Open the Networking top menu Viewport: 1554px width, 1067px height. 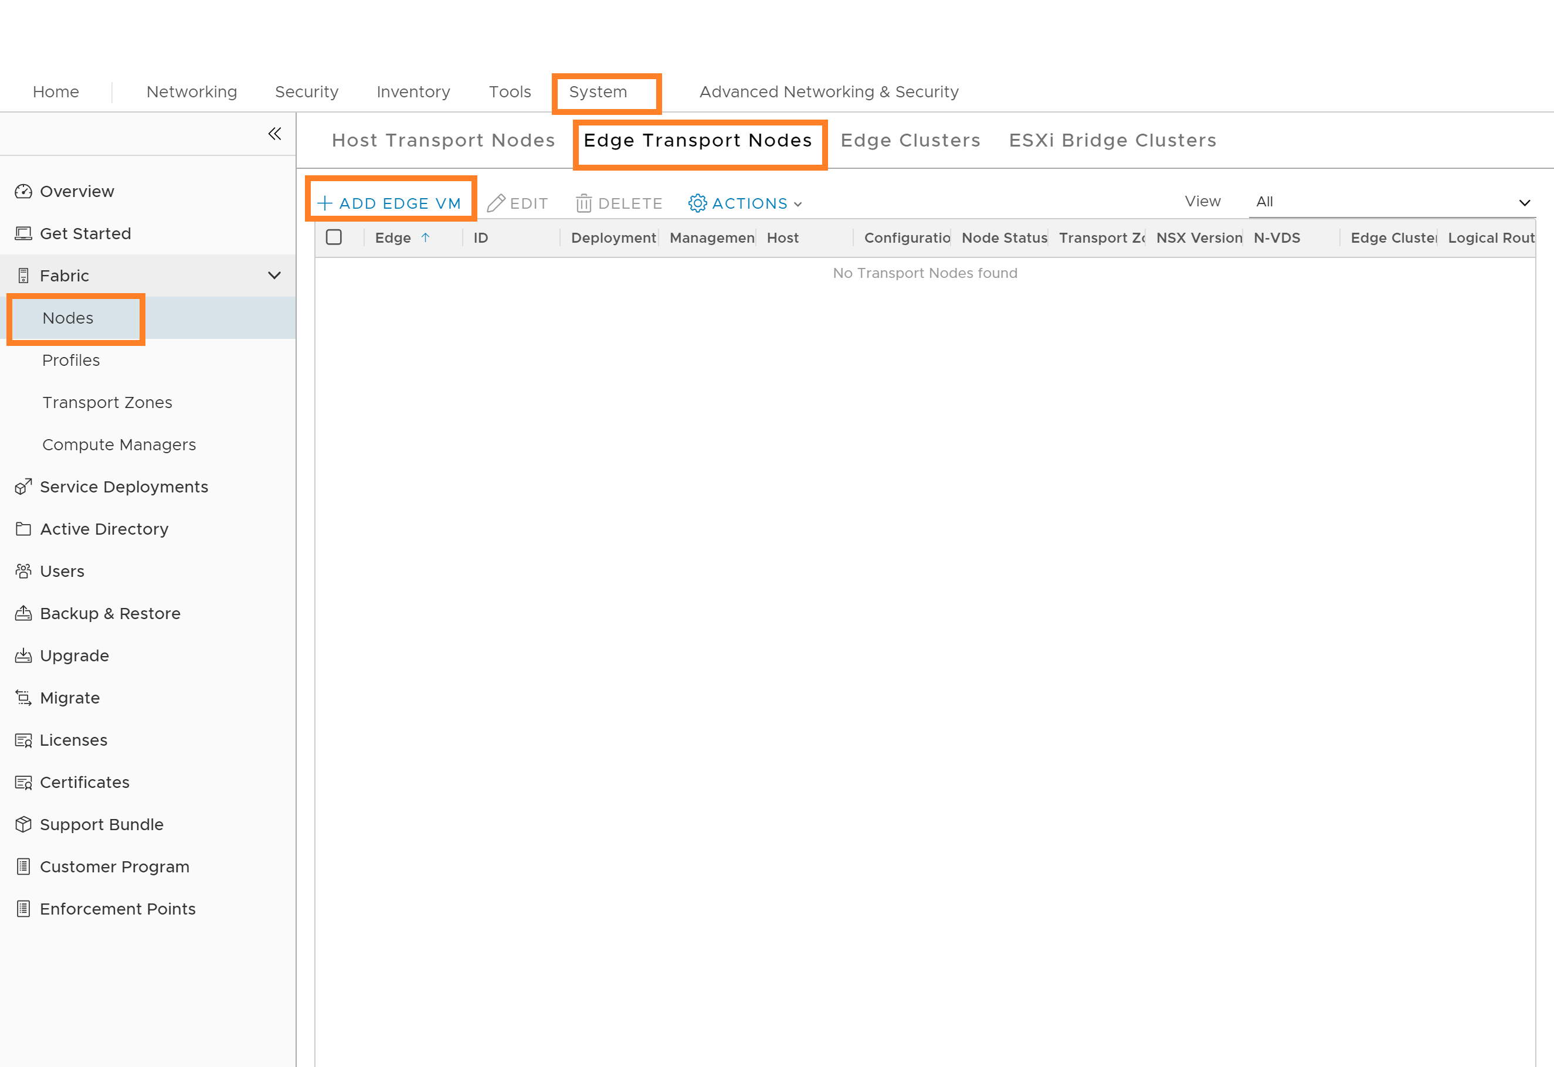191,91
